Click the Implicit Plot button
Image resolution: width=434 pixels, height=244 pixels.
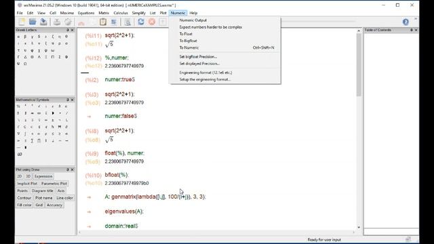(27, 184)
